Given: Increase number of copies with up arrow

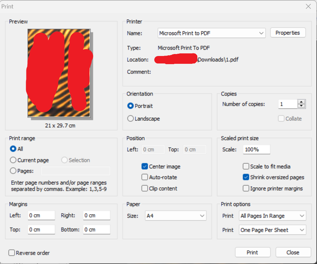Looking at the screenshot, I should pyautogui.click(x=301, y=102).
